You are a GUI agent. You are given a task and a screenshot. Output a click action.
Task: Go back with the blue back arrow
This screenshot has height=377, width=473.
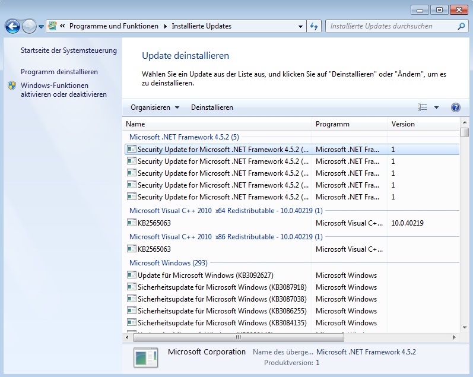12,27
